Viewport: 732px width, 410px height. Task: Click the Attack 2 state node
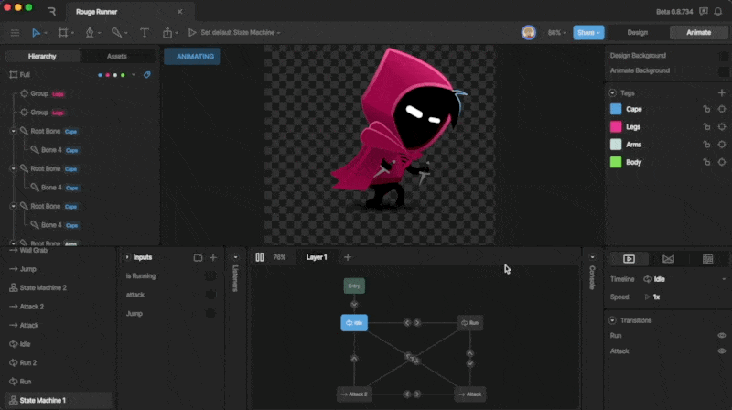pos(353,394)
